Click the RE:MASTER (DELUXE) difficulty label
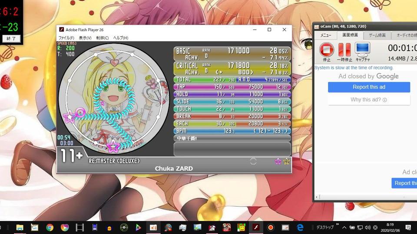The width and height of the screenshot is (417, 234). 114,161
